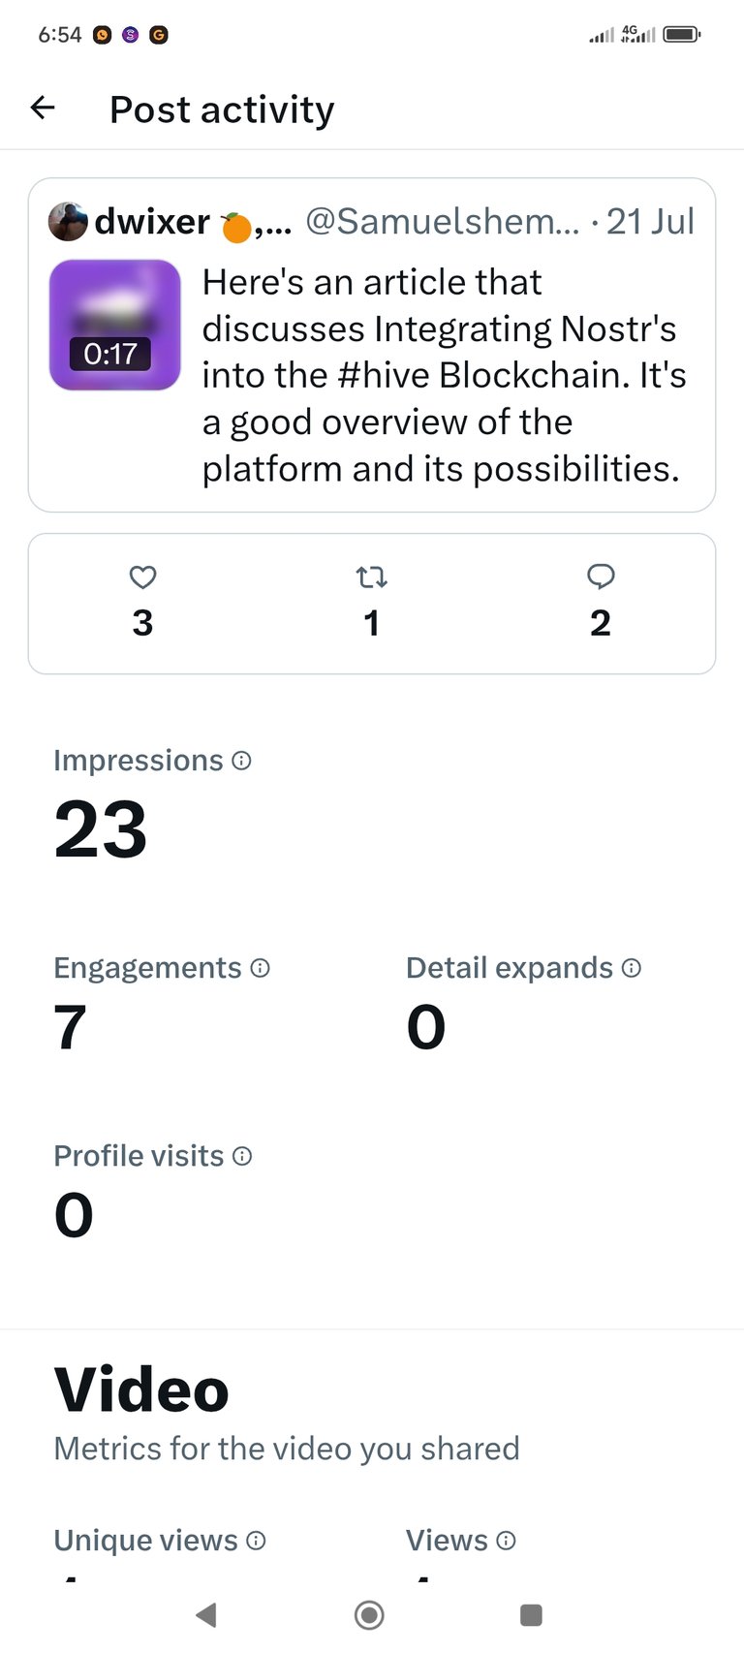
Task: Open the Profile visits info icon
Action: [x=242, y=1156]
